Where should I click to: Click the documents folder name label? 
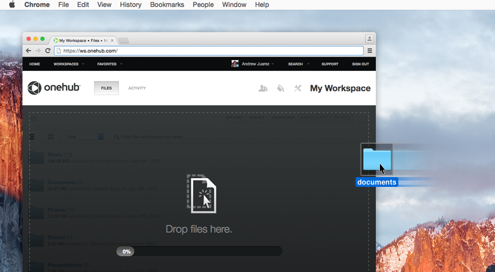point(376,182)
